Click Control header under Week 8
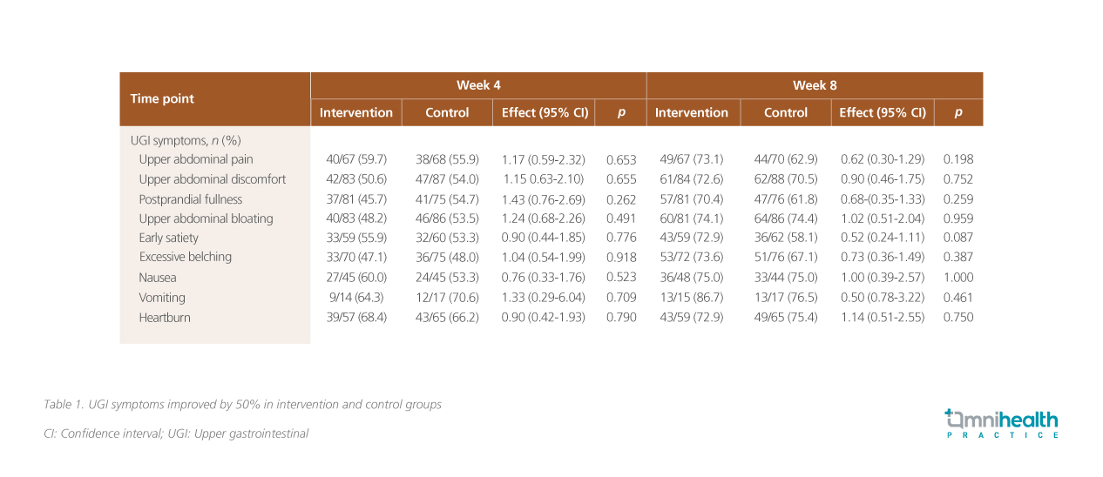The image size is (1103, 477). tap(785, 113)
